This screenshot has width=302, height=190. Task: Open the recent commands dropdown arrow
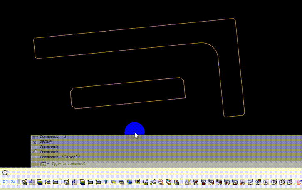48,164
